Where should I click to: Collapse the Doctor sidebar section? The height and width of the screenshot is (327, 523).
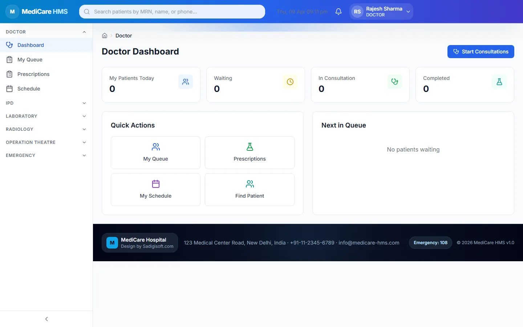(x=46, y=32)
